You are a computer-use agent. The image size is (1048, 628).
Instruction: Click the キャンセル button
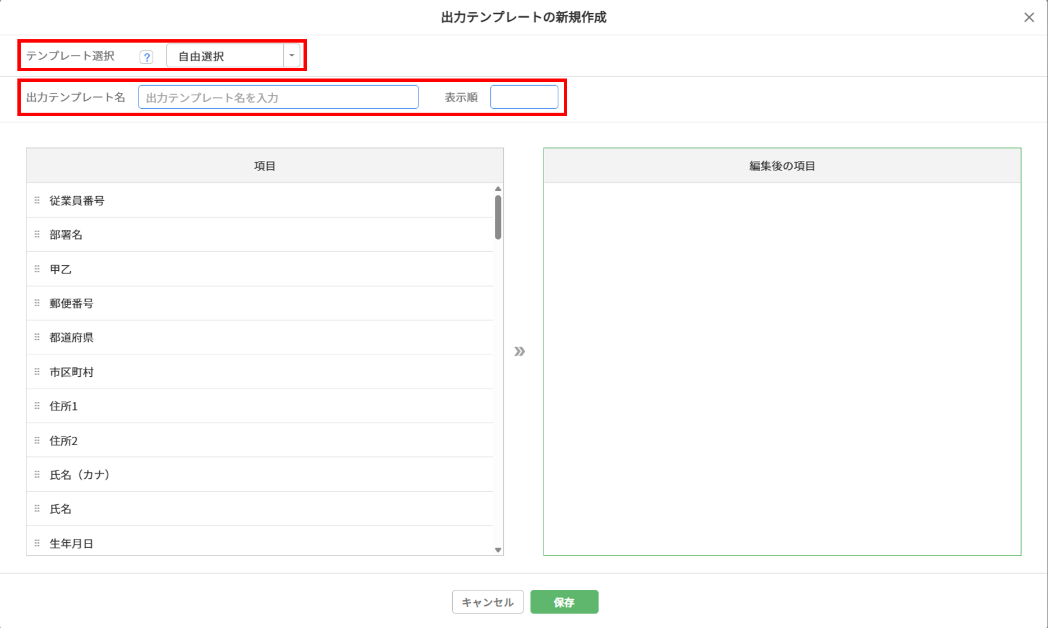pos(488,602)
